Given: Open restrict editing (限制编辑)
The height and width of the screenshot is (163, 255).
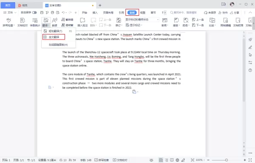Looking at the screenshot, I should click(226, 22).
